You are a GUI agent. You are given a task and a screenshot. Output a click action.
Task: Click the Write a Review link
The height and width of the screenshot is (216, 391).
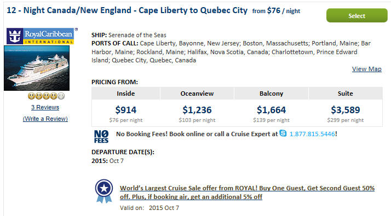click(45, 119)
